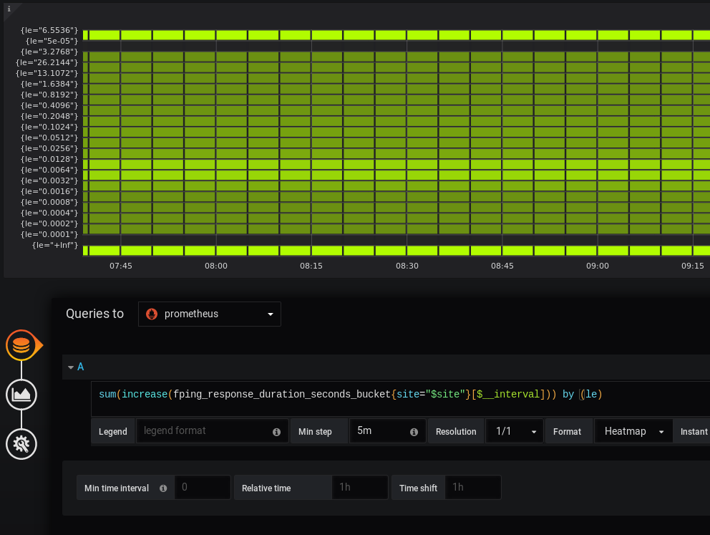Focus the legend format input field
Image resolution: width=710 pixels, height=535 pixels.
pyautogui.click(x=212, y=431)
